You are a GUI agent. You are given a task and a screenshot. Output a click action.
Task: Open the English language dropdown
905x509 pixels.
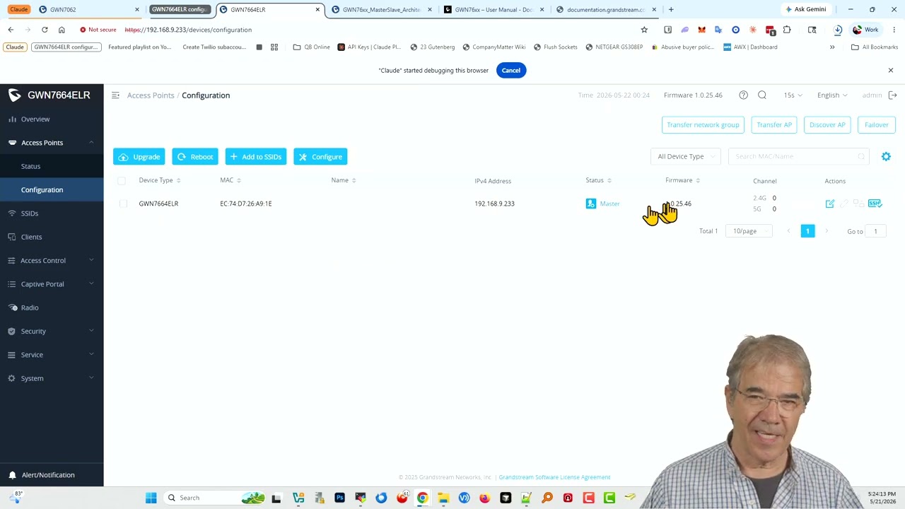pyautogui.click(x=832, y=95)
